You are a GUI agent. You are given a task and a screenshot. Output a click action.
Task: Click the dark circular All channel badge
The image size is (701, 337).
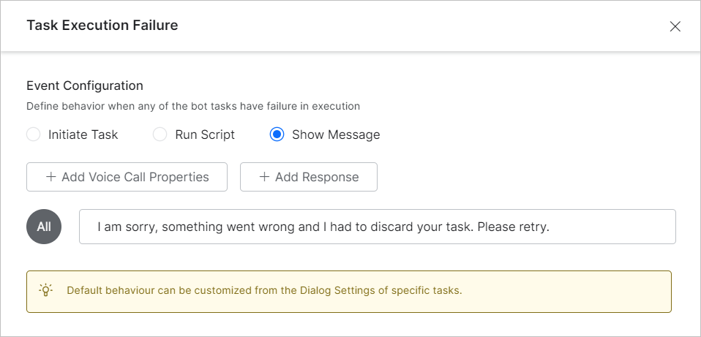pyautogui.click(x=44, y=227)
